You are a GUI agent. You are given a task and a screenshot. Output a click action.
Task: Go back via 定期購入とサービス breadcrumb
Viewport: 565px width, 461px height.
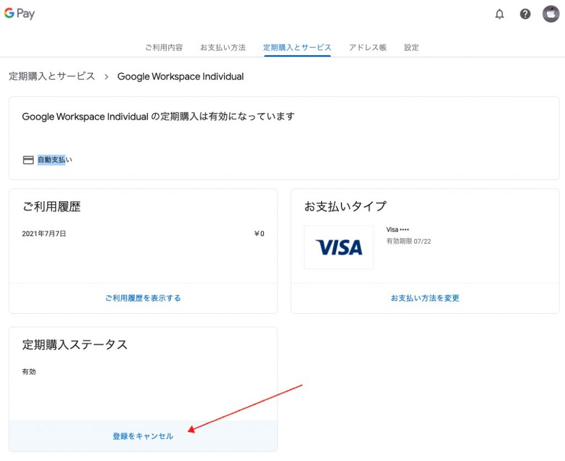click(x=52, y=76)
